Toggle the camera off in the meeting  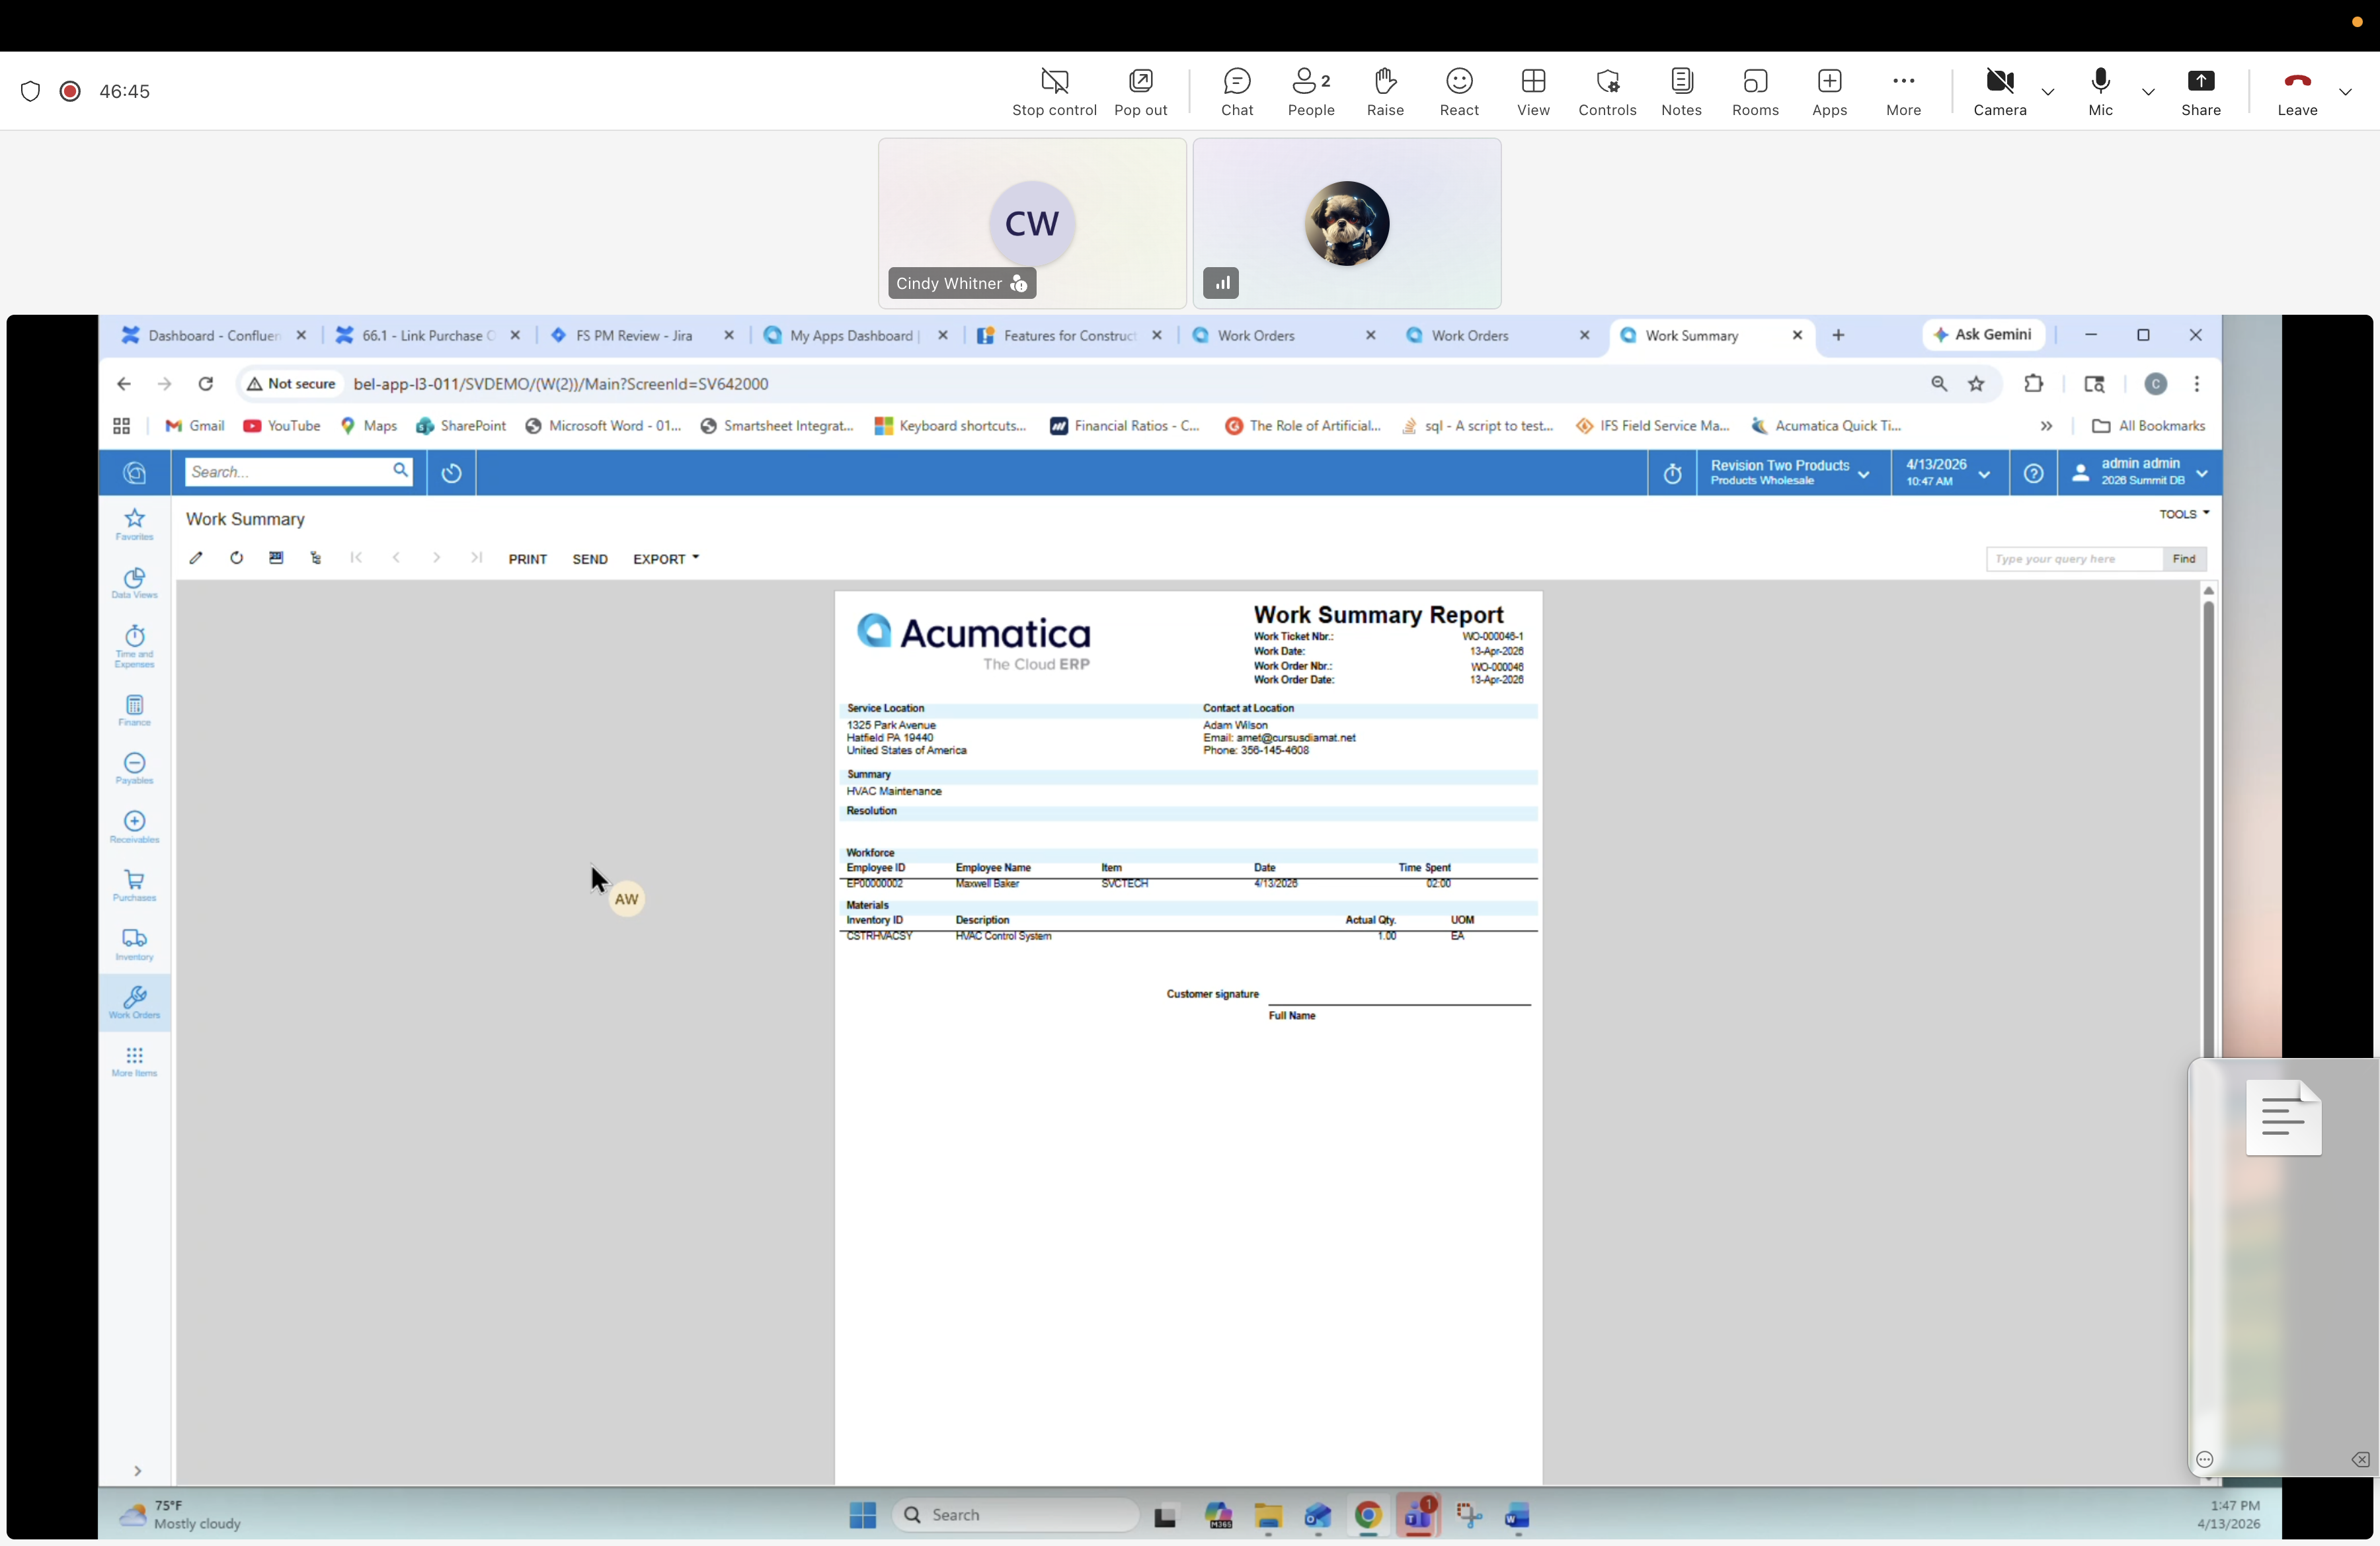[1999, 91]
